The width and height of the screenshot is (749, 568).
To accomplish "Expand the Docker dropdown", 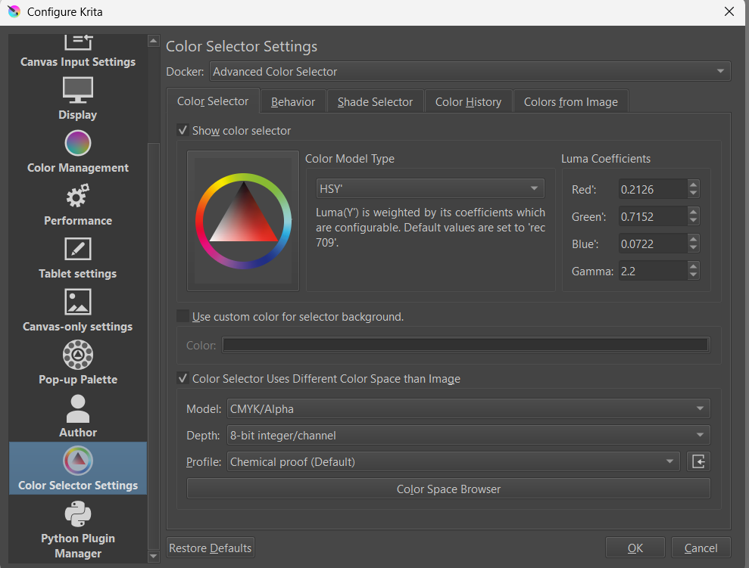I will point(470,72).
